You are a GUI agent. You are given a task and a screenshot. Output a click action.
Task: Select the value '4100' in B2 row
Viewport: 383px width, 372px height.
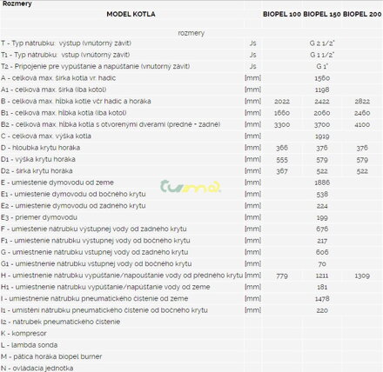click(362, 124)
